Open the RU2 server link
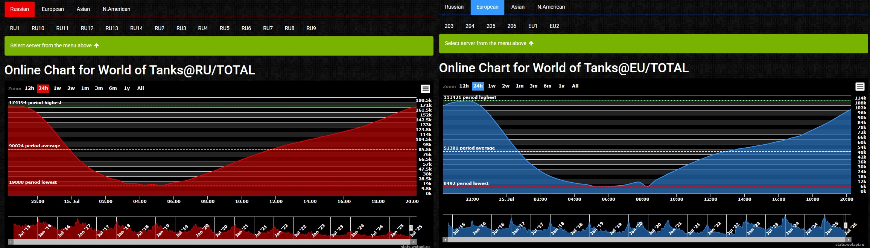This screenshot has width=870, height=248. coord(160,28)
